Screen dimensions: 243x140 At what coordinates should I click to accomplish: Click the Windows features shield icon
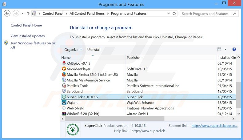(x=6, y=43)
